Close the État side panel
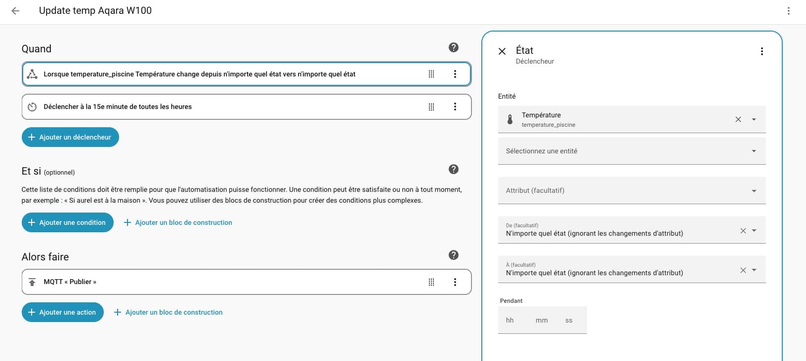The width and height of the screenshot is (806, 361). tap(502, 51)
